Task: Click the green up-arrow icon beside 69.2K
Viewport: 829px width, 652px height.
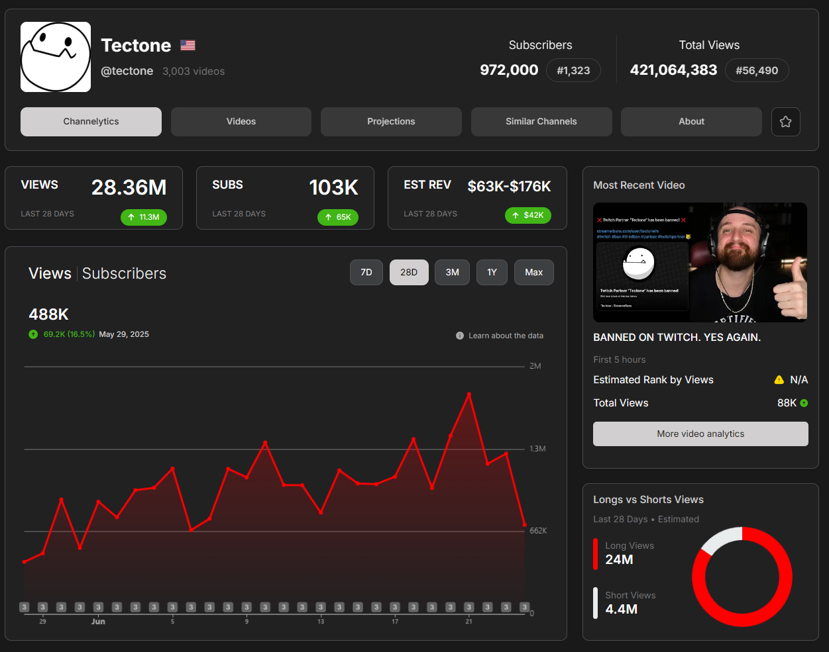Action: coord(33,334)
